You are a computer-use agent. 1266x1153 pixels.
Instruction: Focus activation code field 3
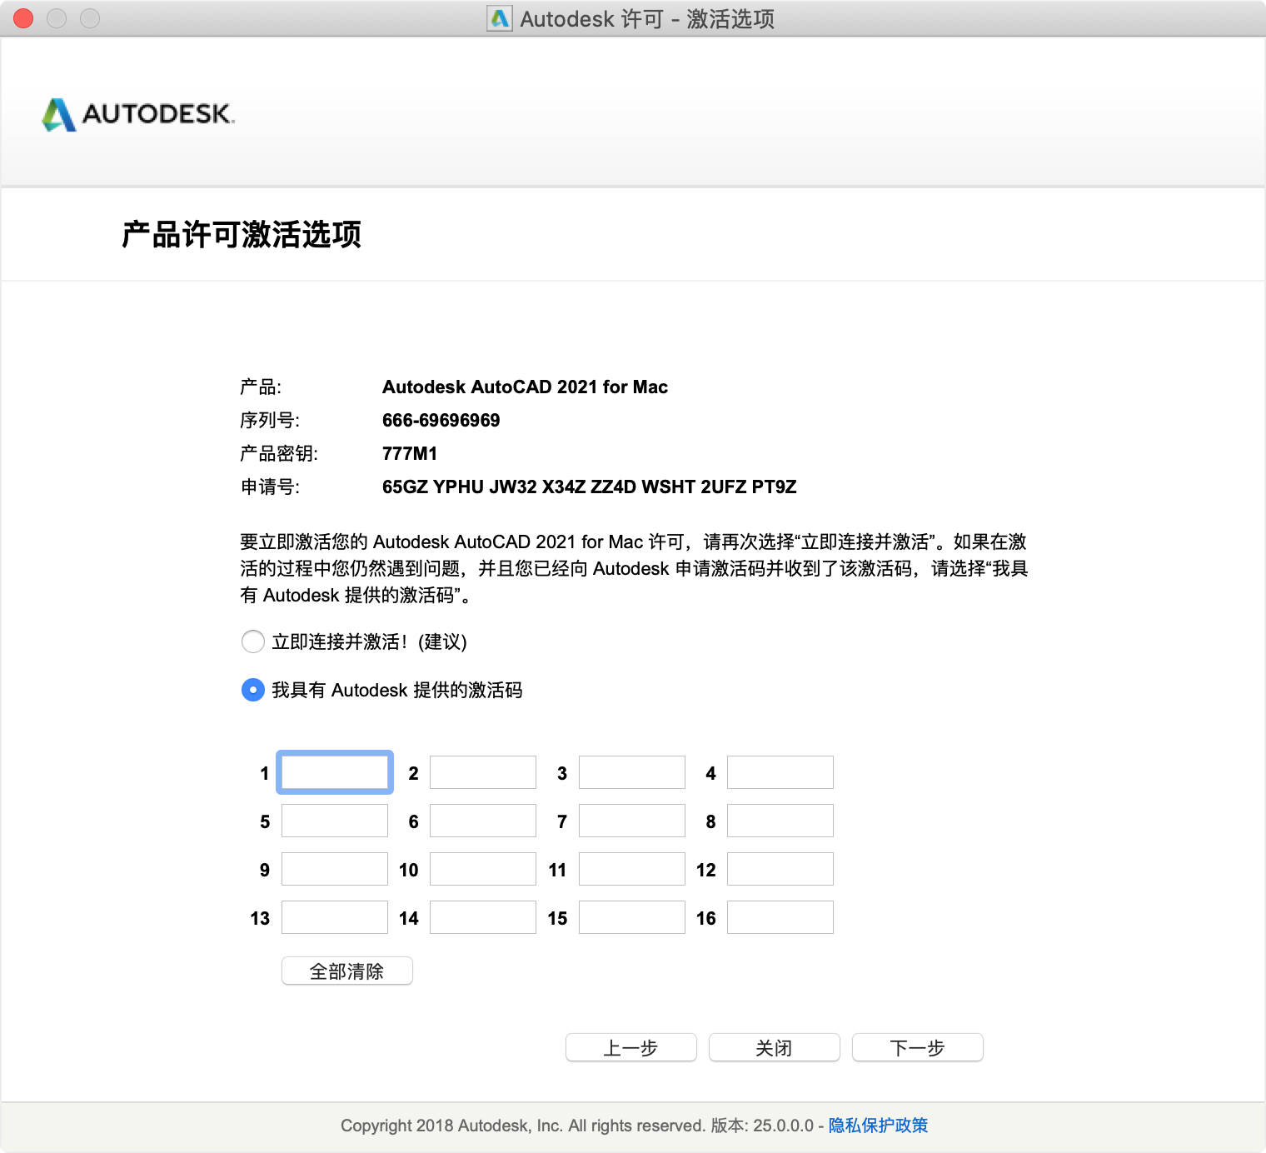[x=632, y=772]
